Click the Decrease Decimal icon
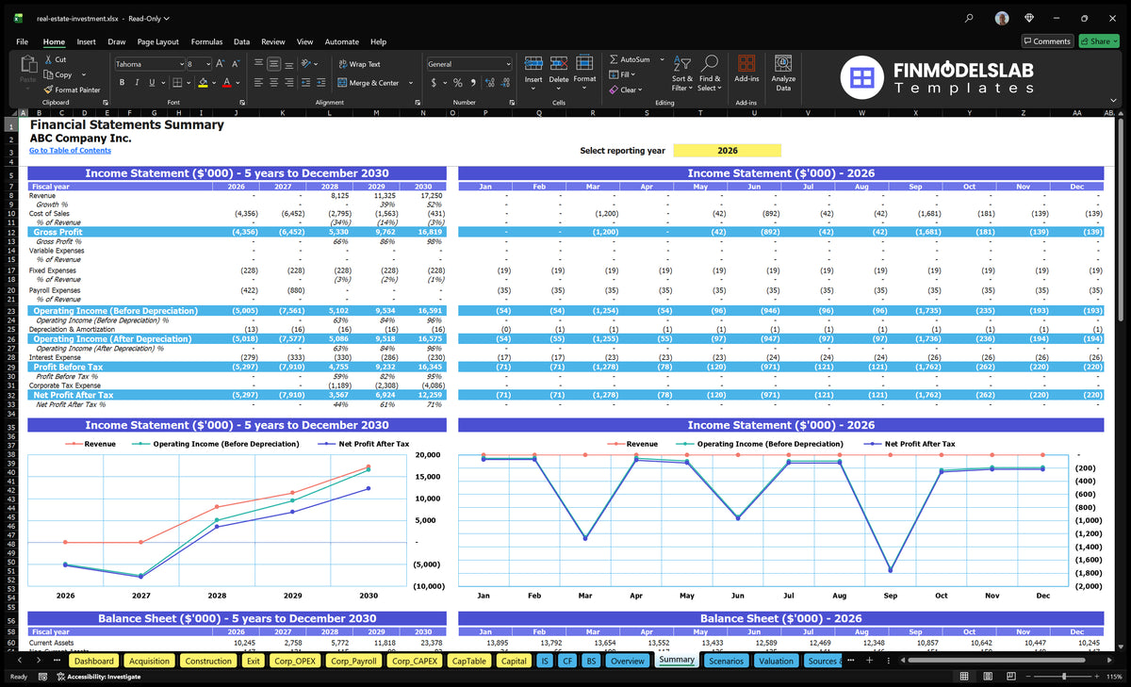Viewport: 1131px width, 687px height. coord(504,83)
